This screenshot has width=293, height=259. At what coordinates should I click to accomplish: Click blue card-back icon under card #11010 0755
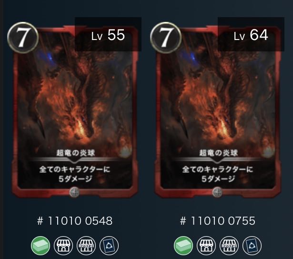[x=252, y=246]
